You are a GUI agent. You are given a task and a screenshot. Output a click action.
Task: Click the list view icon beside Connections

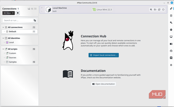click(x=35, y=9)
